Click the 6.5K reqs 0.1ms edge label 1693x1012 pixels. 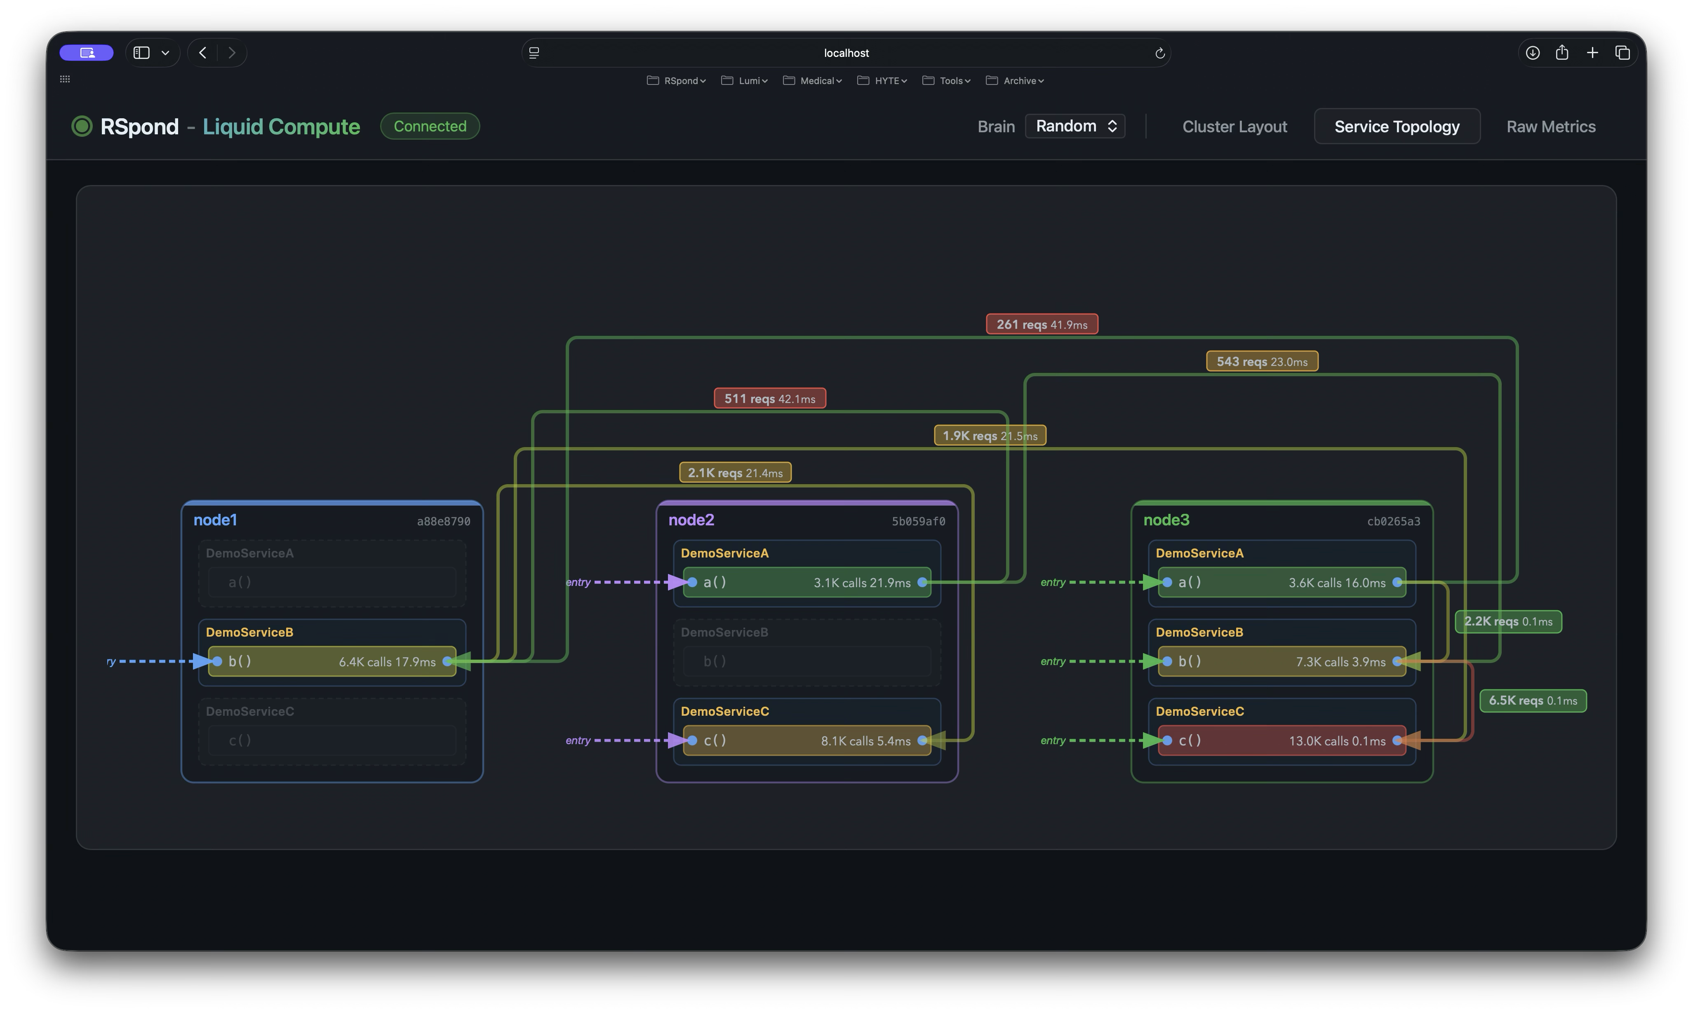point(1533,700)
